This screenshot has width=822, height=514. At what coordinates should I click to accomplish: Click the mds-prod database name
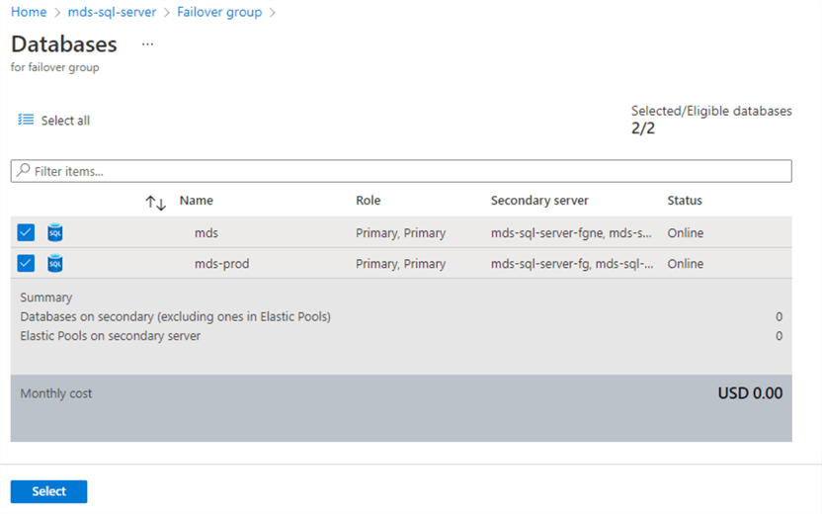221,264
